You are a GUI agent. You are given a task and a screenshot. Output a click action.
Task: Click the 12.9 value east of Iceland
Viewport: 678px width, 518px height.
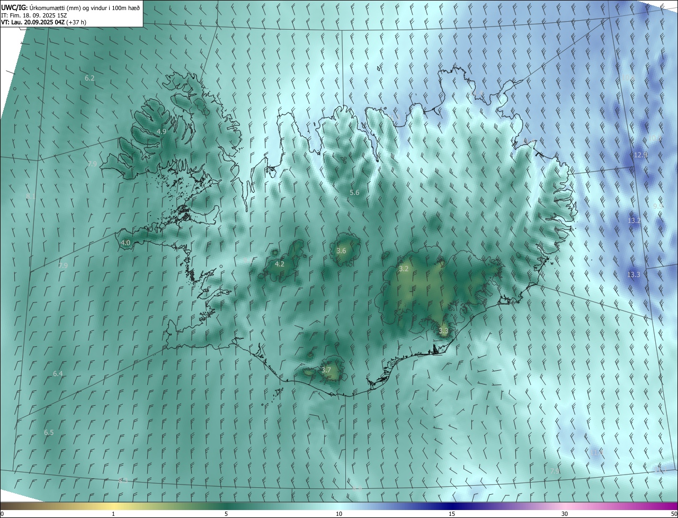click(x=640, y=155)
